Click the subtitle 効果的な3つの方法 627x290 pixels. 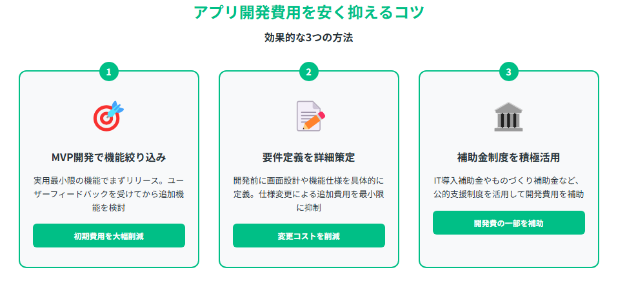(309, 39)
